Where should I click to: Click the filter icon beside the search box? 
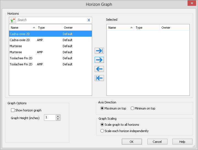(12, 20)
